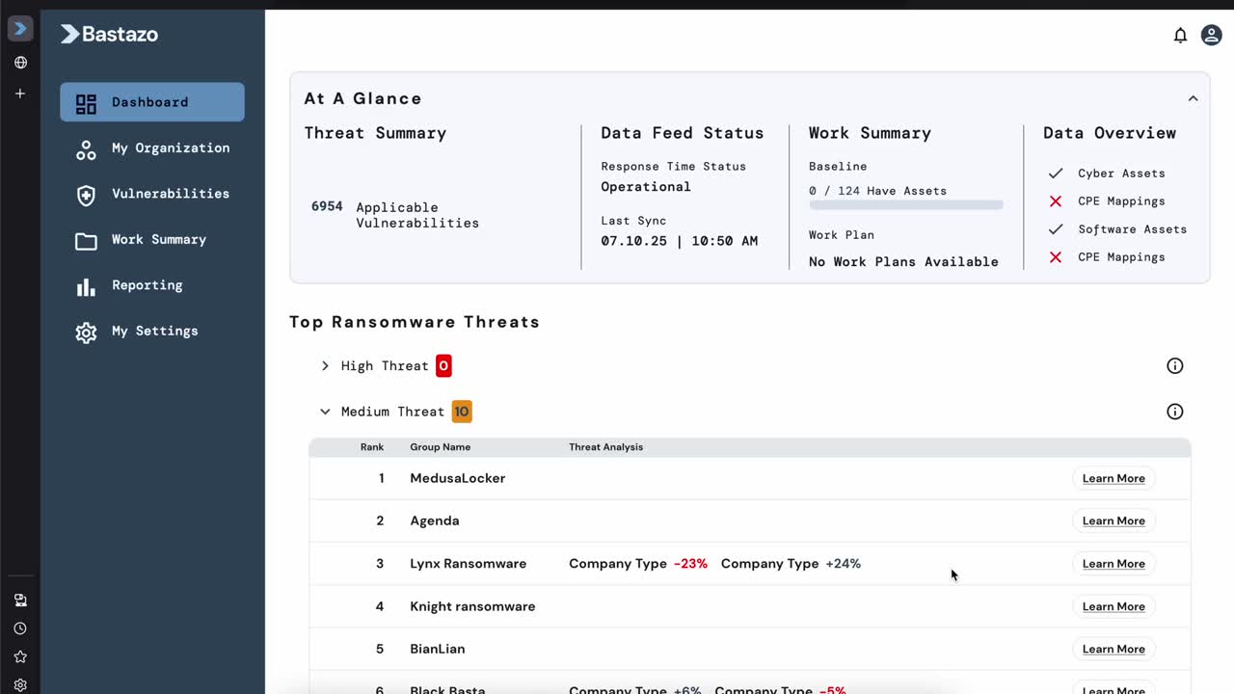Click the info icon for Medium Threat

(x=1174, y=412)
